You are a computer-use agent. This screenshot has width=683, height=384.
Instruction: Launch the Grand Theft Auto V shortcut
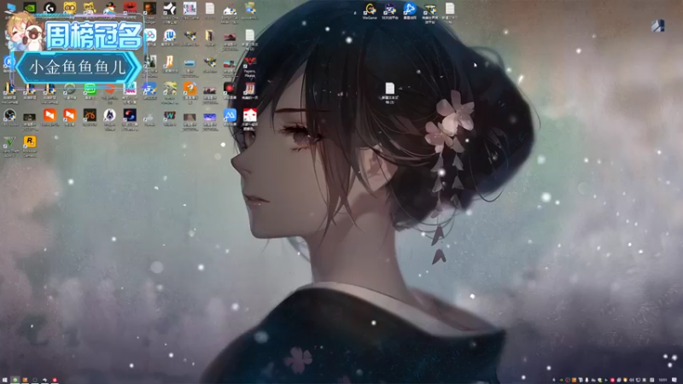(9, 142)
